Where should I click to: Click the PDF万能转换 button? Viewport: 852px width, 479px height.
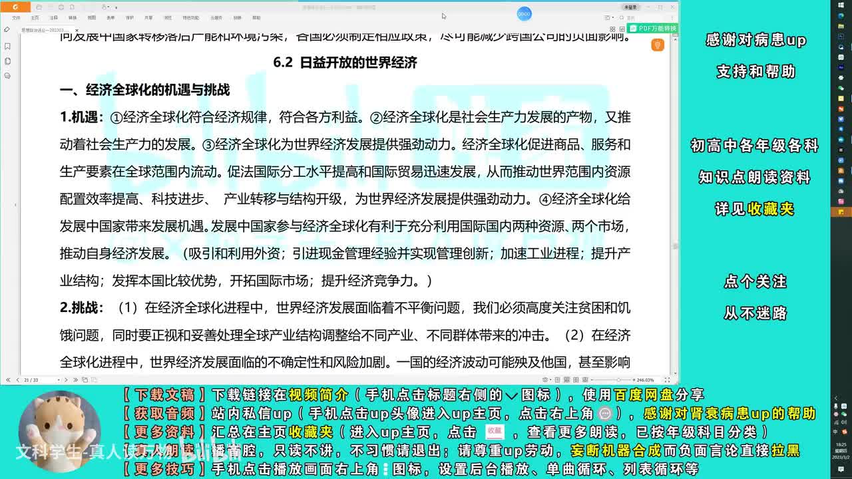click(652, 29)
